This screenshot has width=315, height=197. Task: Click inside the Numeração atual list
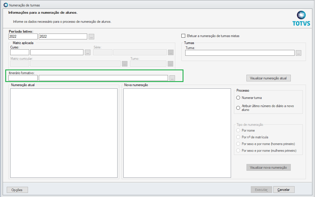(64, 133)
